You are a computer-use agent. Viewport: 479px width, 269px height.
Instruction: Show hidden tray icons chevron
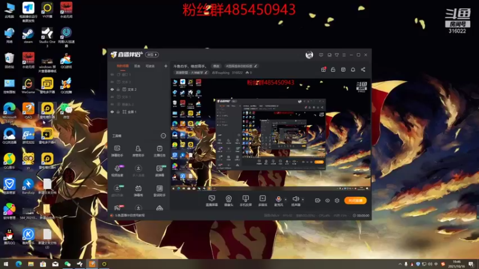coord(400,264)
